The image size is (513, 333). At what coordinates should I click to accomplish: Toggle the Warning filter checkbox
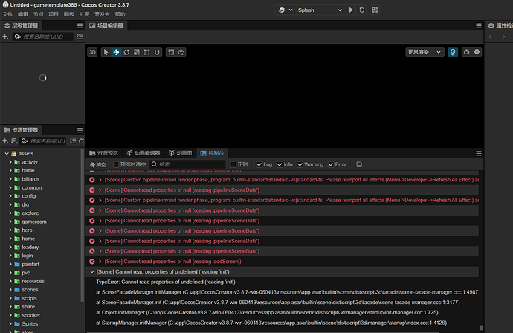(300, 164)
